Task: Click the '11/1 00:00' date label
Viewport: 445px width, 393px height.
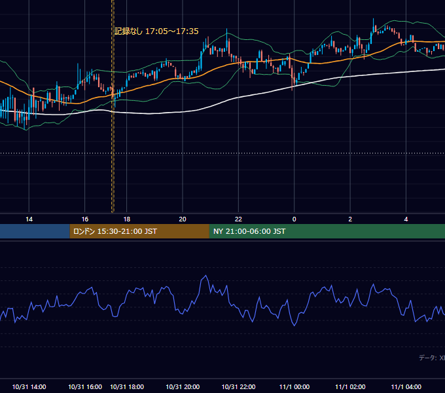Action: [x=294, y=386]
